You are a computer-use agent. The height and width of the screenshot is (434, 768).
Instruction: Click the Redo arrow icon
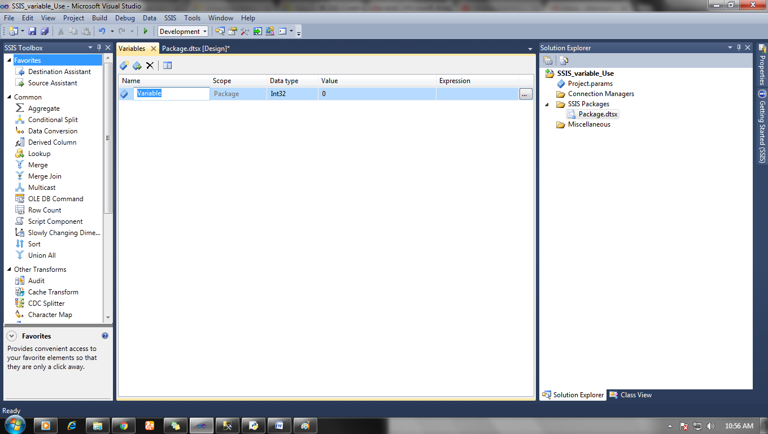point(122,31)
